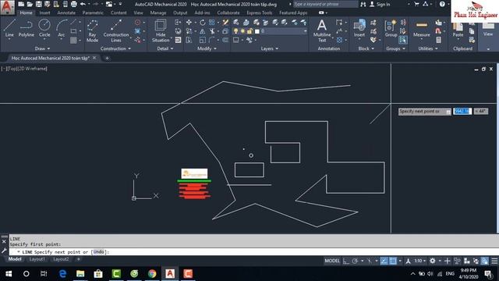This screenshot has width=499, height=281.
Task: Click the current layer color swatch
Action: point(257,31)
